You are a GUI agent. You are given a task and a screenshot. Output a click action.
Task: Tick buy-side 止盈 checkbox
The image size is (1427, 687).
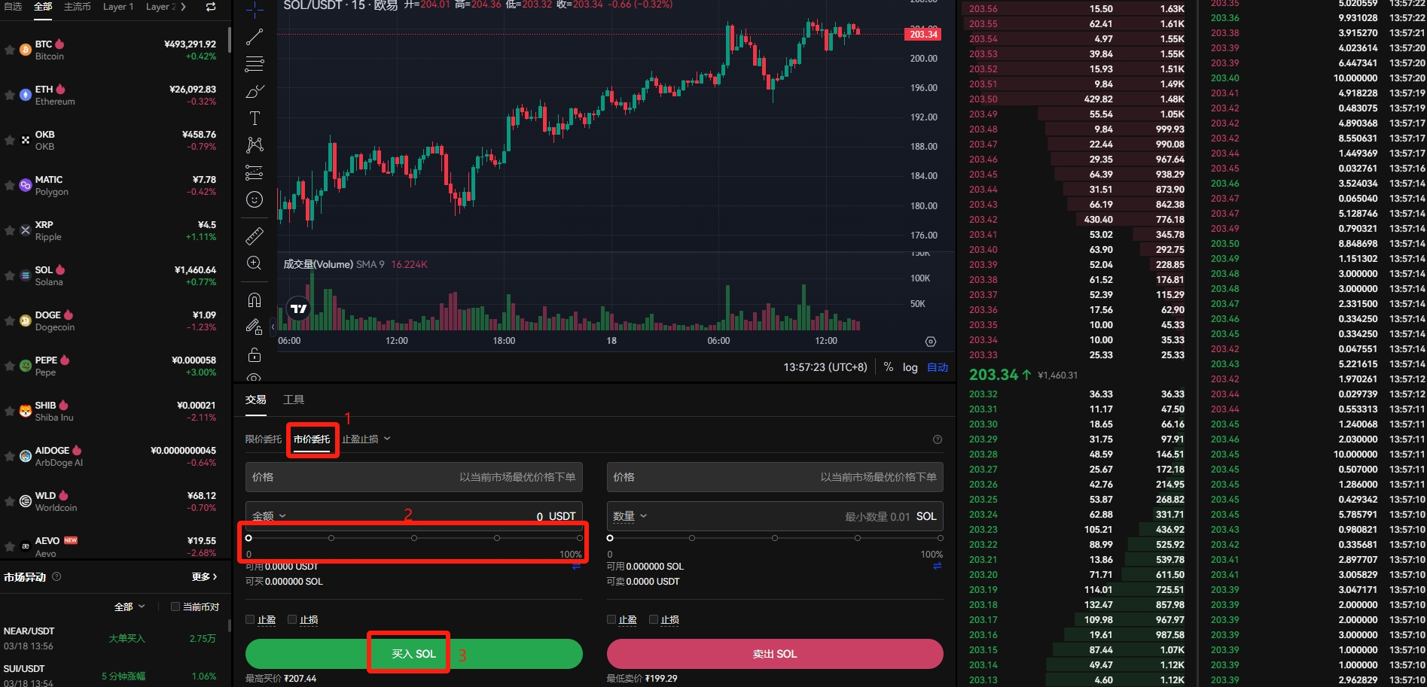[250, 619]
